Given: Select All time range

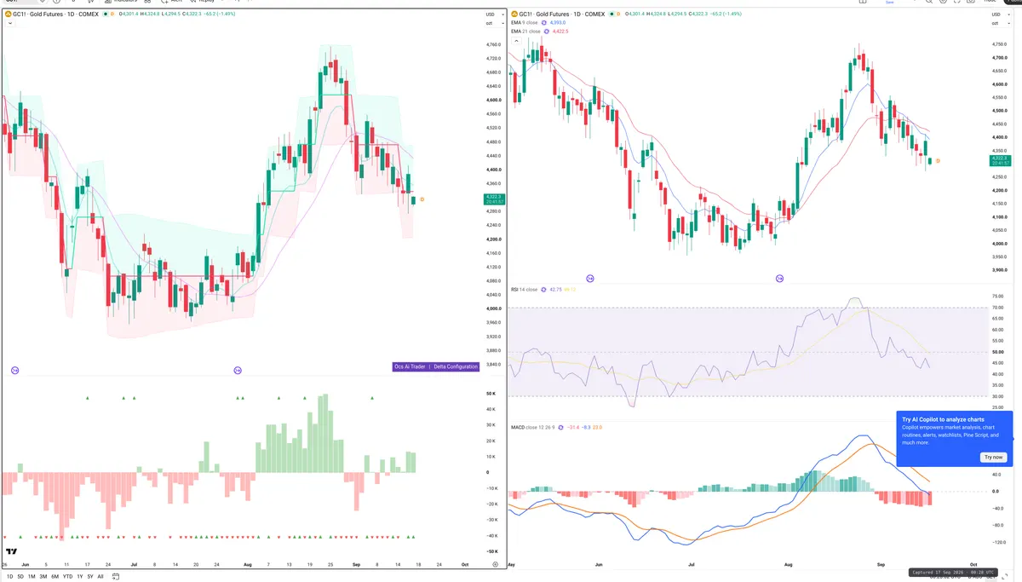Looking at the screenshot, I should [x=100, y=577].
